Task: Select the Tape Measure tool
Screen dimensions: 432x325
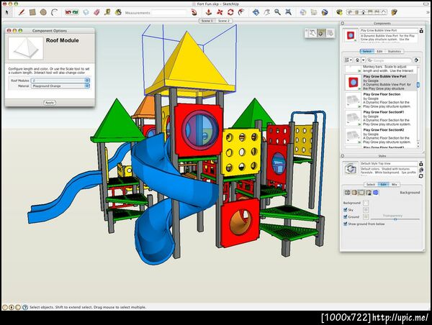Action: coord(107,12)
